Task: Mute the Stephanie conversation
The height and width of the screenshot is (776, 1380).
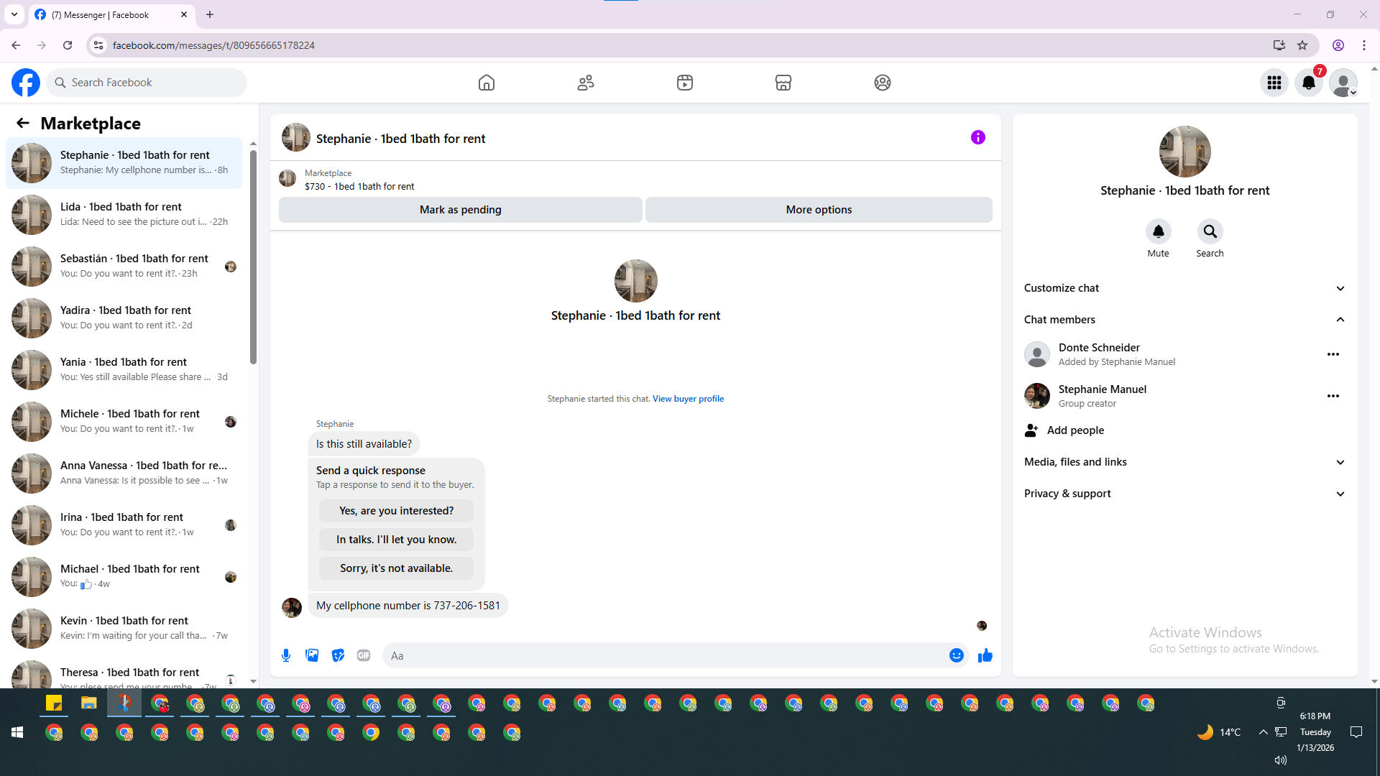Action: point(1158,232)
